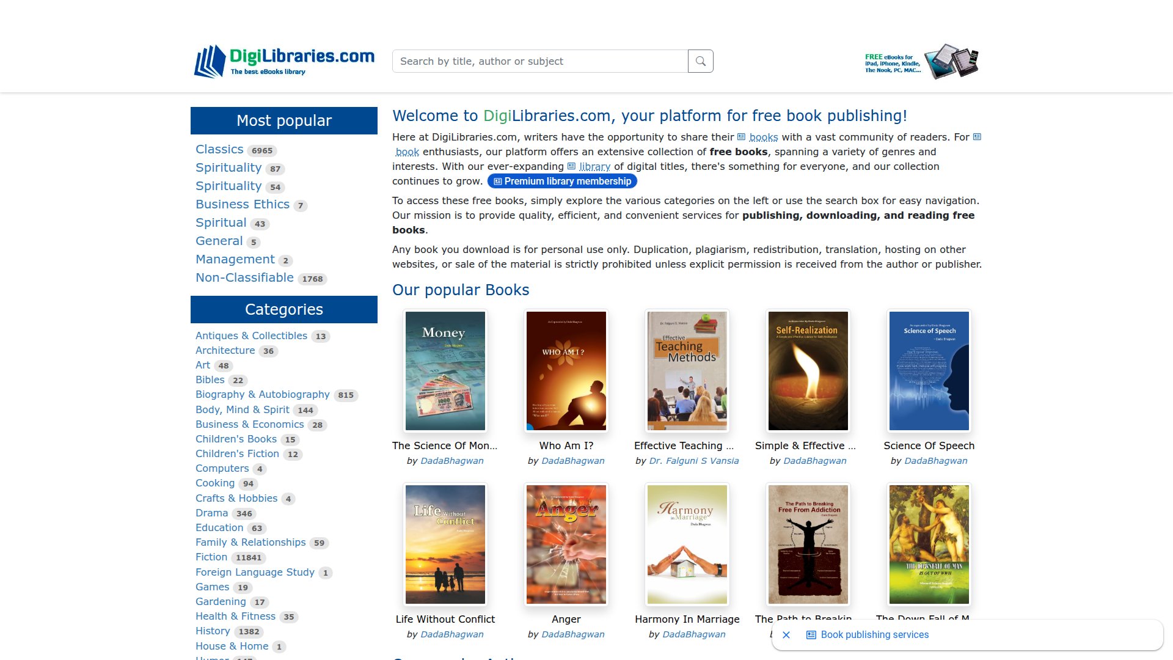This screenshot has height=660, width=1173.
Task: Open House & Home category
Action: (x=232, y=646)
